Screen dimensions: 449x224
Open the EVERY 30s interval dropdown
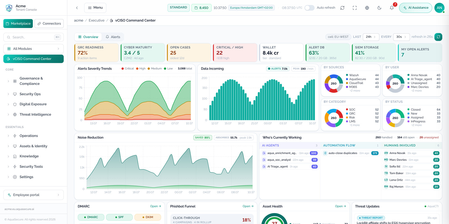tap(401, 37)
